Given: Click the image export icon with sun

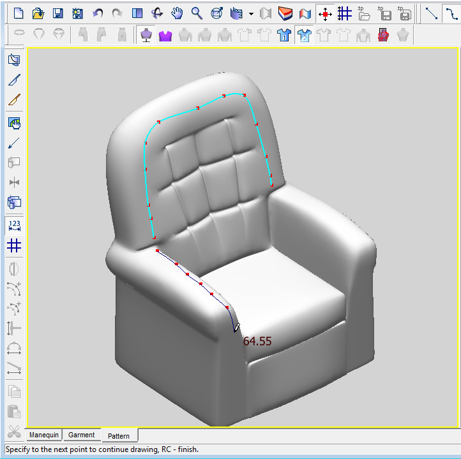Looking at the screenshot, I should pos(78,13).
